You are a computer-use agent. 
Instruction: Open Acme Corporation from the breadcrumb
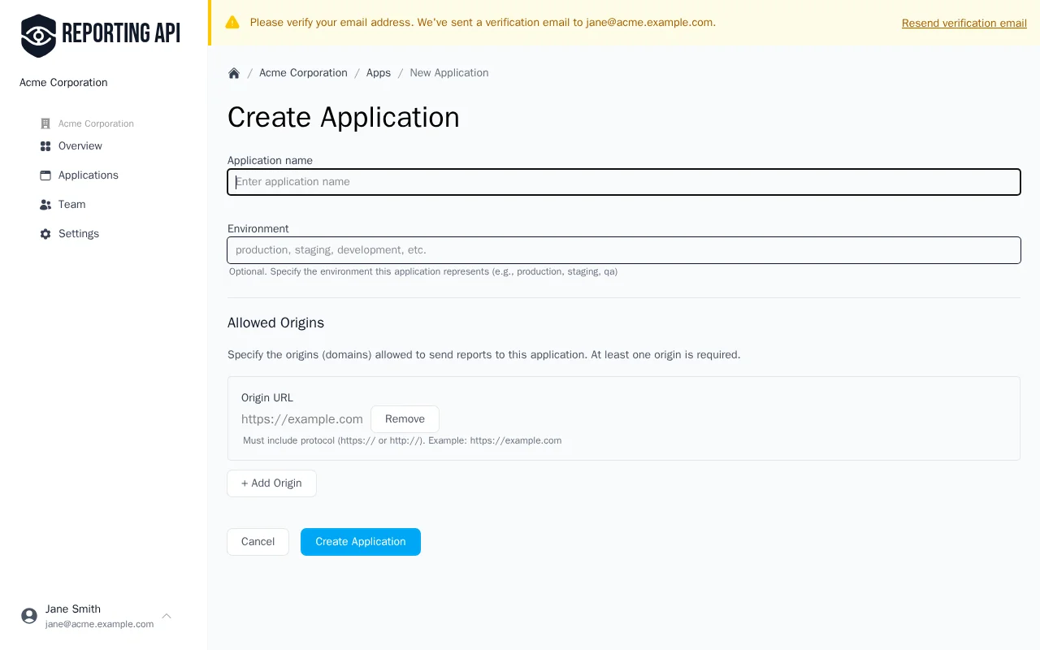point(303,72)
